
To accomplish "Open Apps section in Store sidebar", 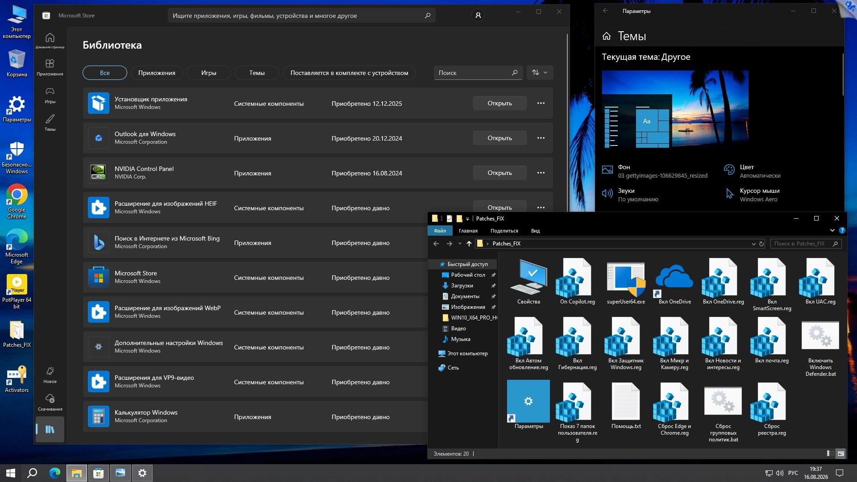I will point(50,67).
